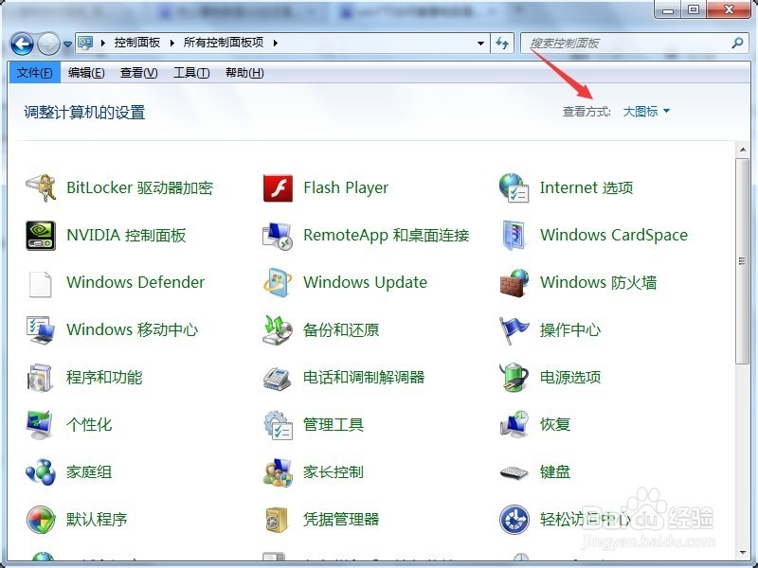Open 轻松访问中心 icon
Screen dimensions: 758x568
(514, 519)
